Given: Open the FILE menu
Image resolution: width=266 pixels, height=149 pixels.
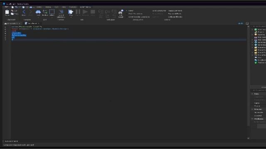Looking at the screenshot, I should [x=7, y=7].
